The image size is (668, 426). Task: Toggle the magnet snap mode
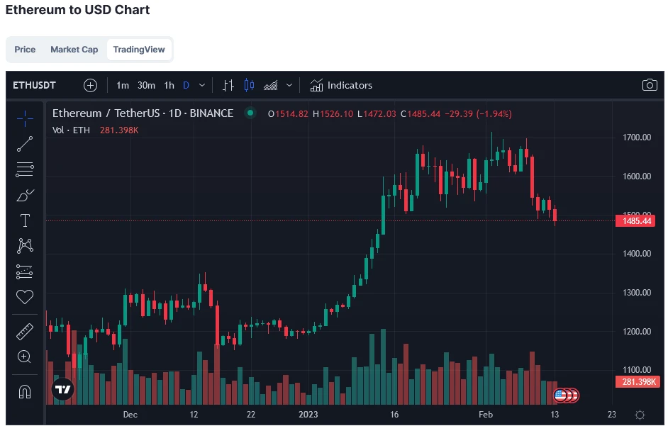pos(25,391)
